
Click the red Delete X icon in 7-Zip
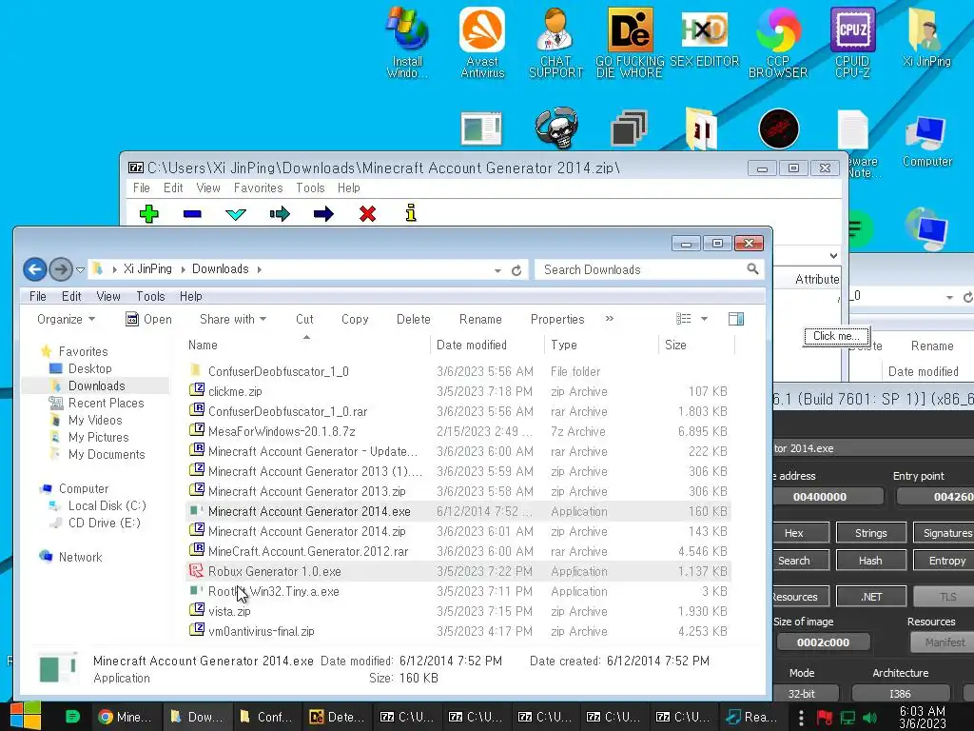click(368, 214)
